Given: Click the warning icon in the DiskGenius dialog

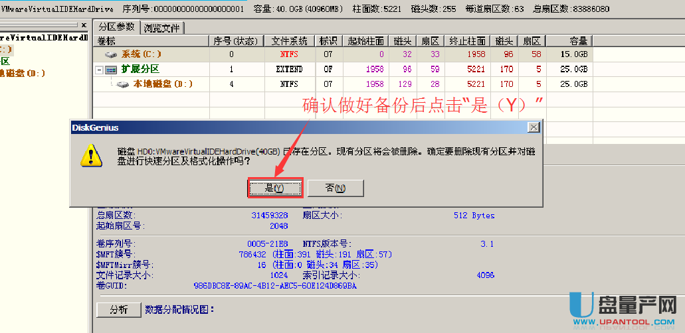Looking at the screenshot, I should (90, 157).
